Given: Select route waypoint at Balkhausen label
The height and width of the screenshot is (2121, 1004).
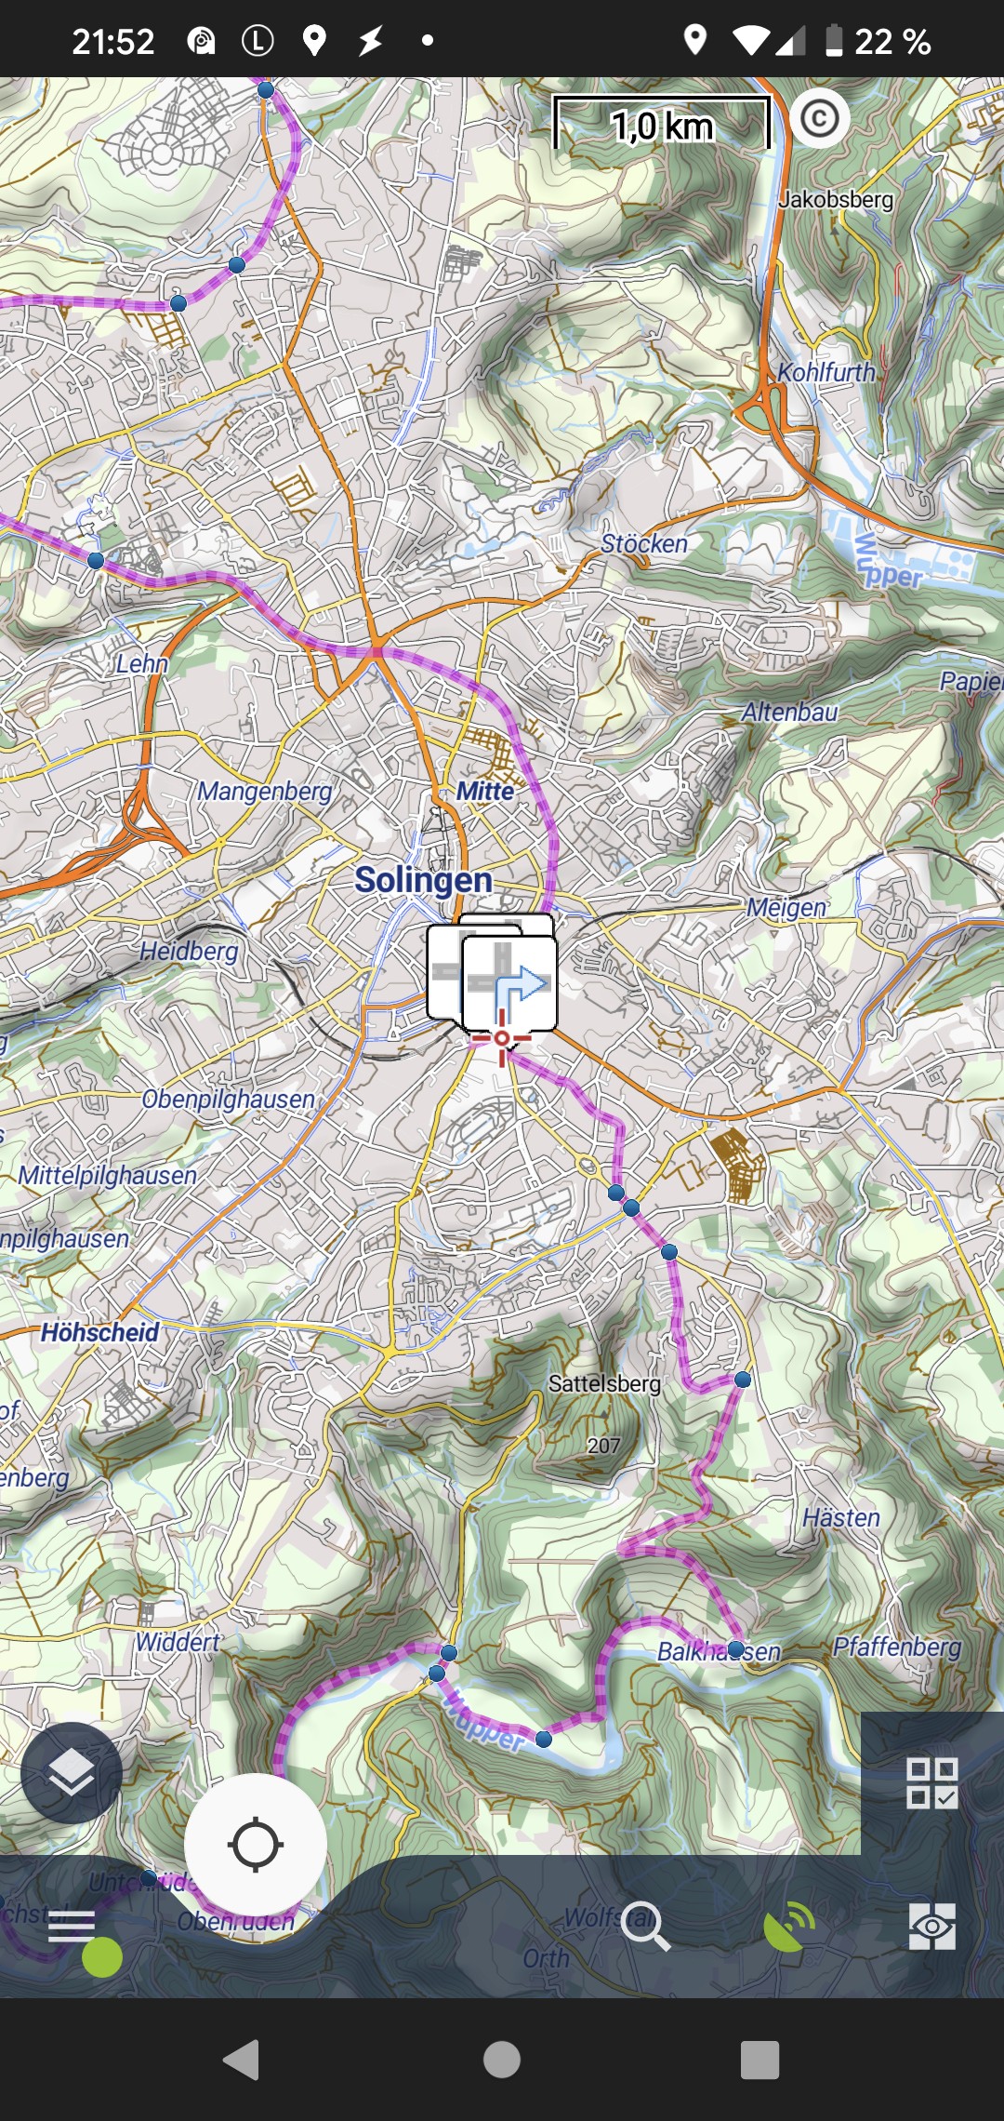Looking at the screenshot, I should coord(735,1649).
